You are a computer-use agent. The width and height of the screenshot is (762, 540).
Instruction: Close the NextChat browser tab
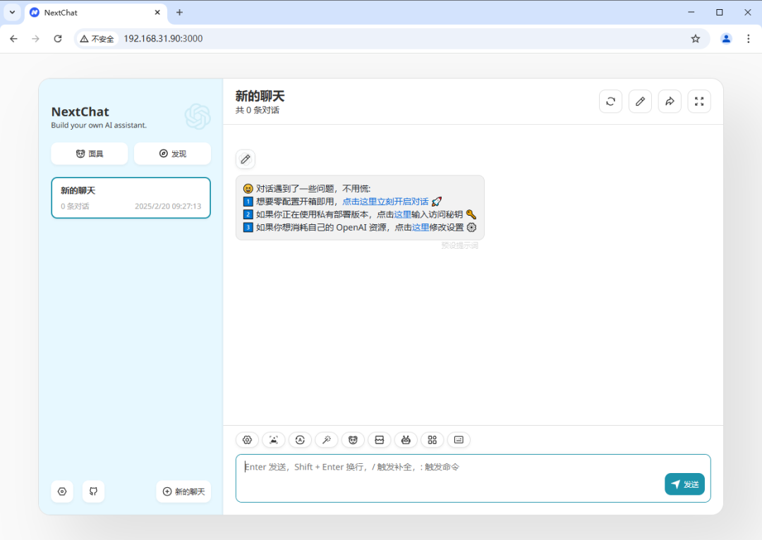click(157, 13)
